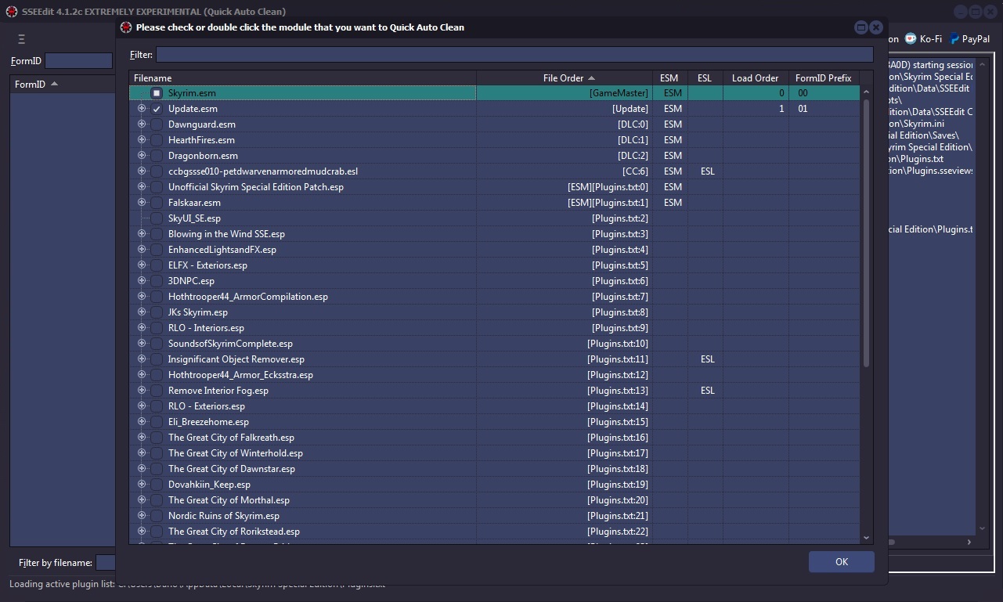Image resolution: width=1003 pixels, height=602 pixels.
Task: Open the hamburger menu in SSEEdit main window
Action: [21, 39]
